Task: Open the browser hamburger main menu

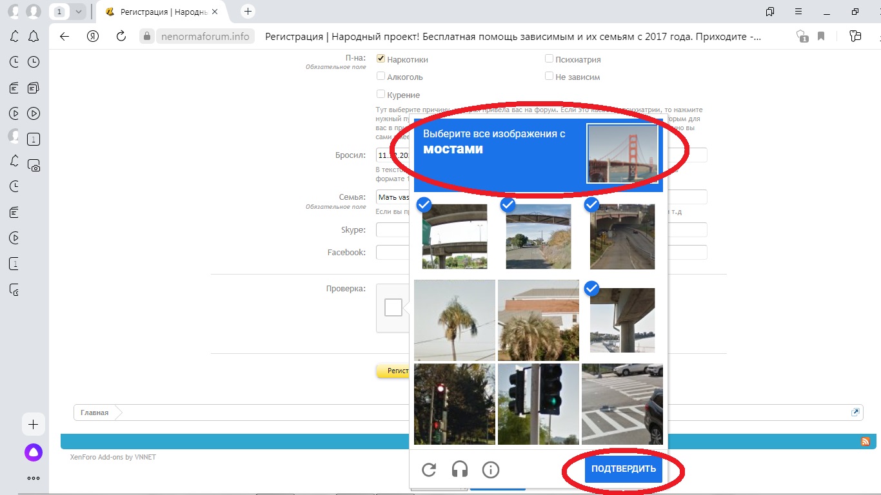Action: coord(798,12)
